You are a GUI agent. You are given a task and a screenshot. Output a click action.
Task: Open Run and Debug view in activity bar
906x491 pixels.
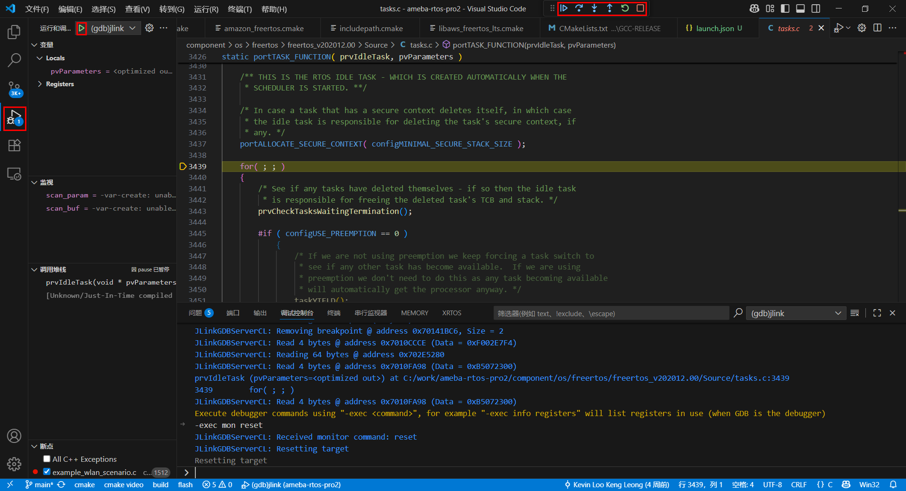click(14, 118)
